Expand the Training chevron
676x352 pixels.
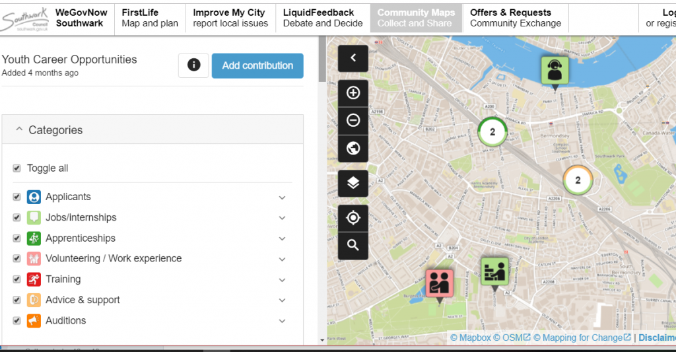click(x=282, y=280)
